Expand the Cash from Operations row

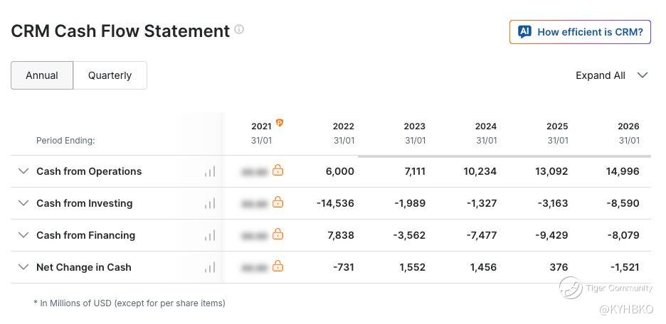[23, 171]
